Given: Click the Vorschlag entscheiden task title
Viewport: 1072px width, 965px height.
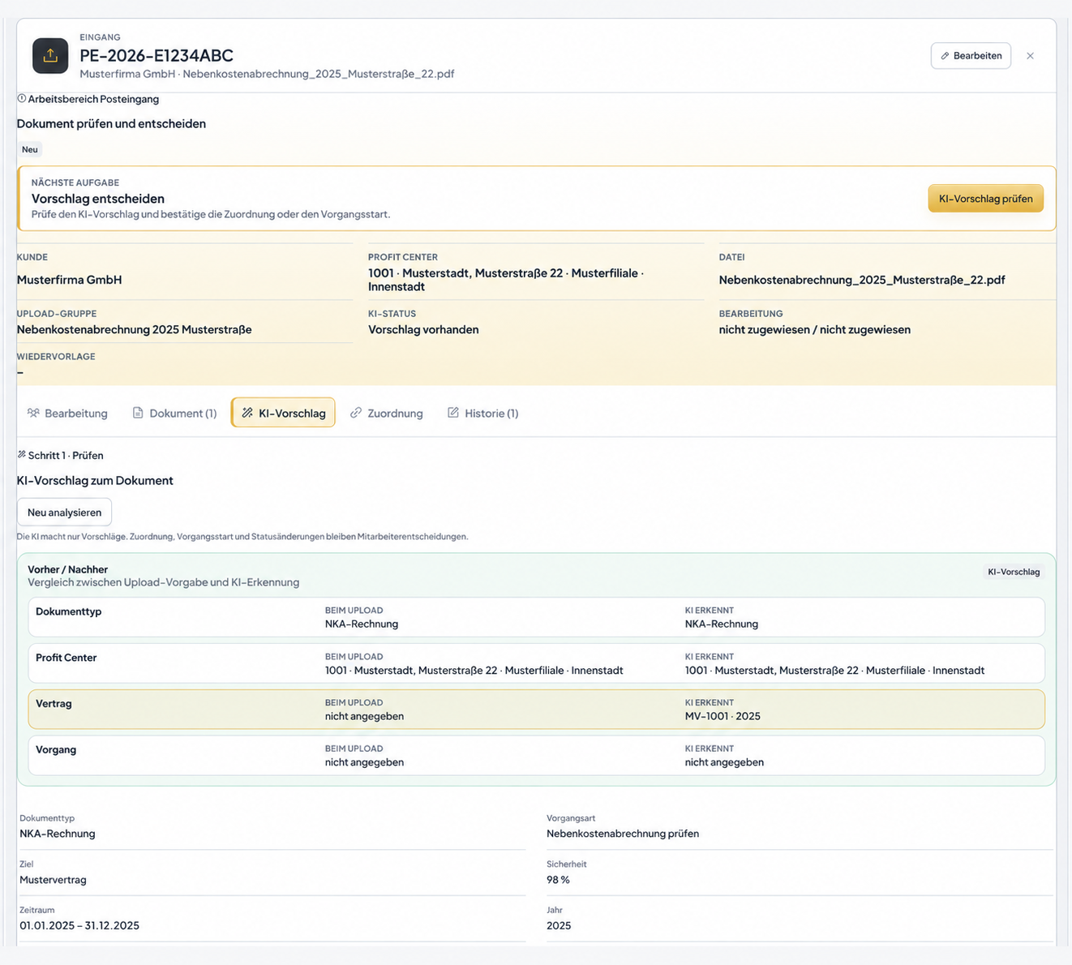Looking at the screenshot, I should [98, 199].
